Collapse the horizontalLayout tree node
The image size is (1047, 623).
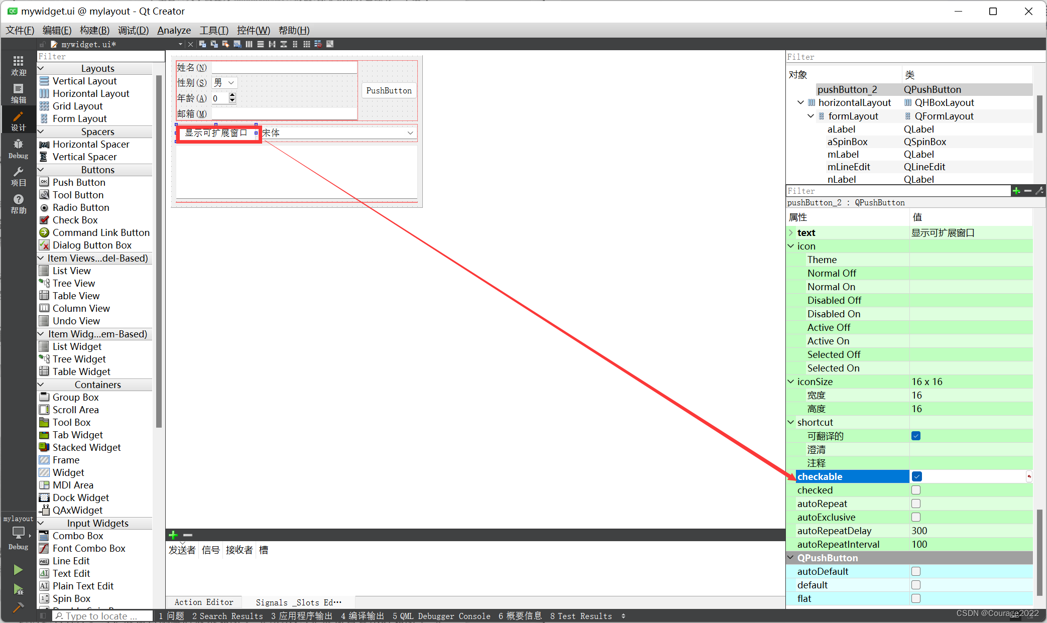pos(801,102)
